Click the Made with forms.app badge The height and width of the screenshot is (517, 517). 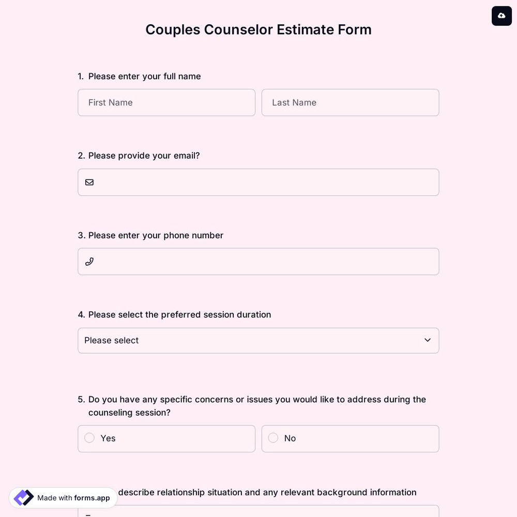pyautogui.click(x=62, y=498)
